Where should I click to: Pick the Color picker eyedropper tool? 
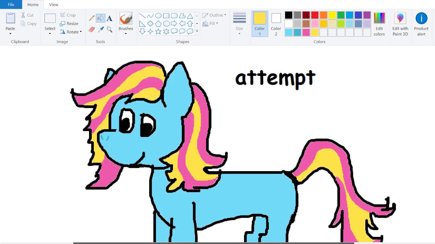point(101,29)
